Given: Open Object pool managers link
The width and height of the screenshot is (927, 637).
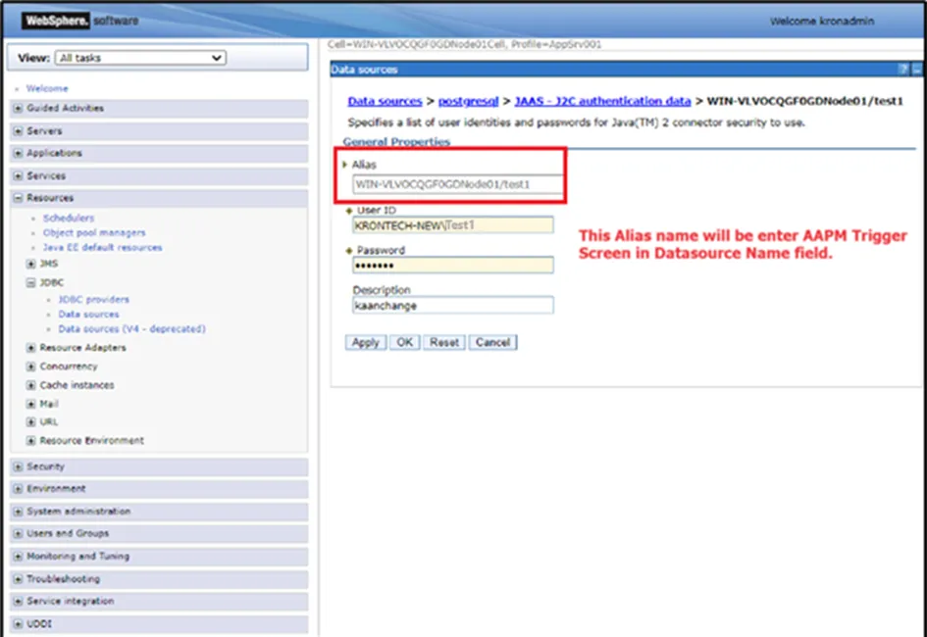Looking at the screenshot, I should 94,232.
